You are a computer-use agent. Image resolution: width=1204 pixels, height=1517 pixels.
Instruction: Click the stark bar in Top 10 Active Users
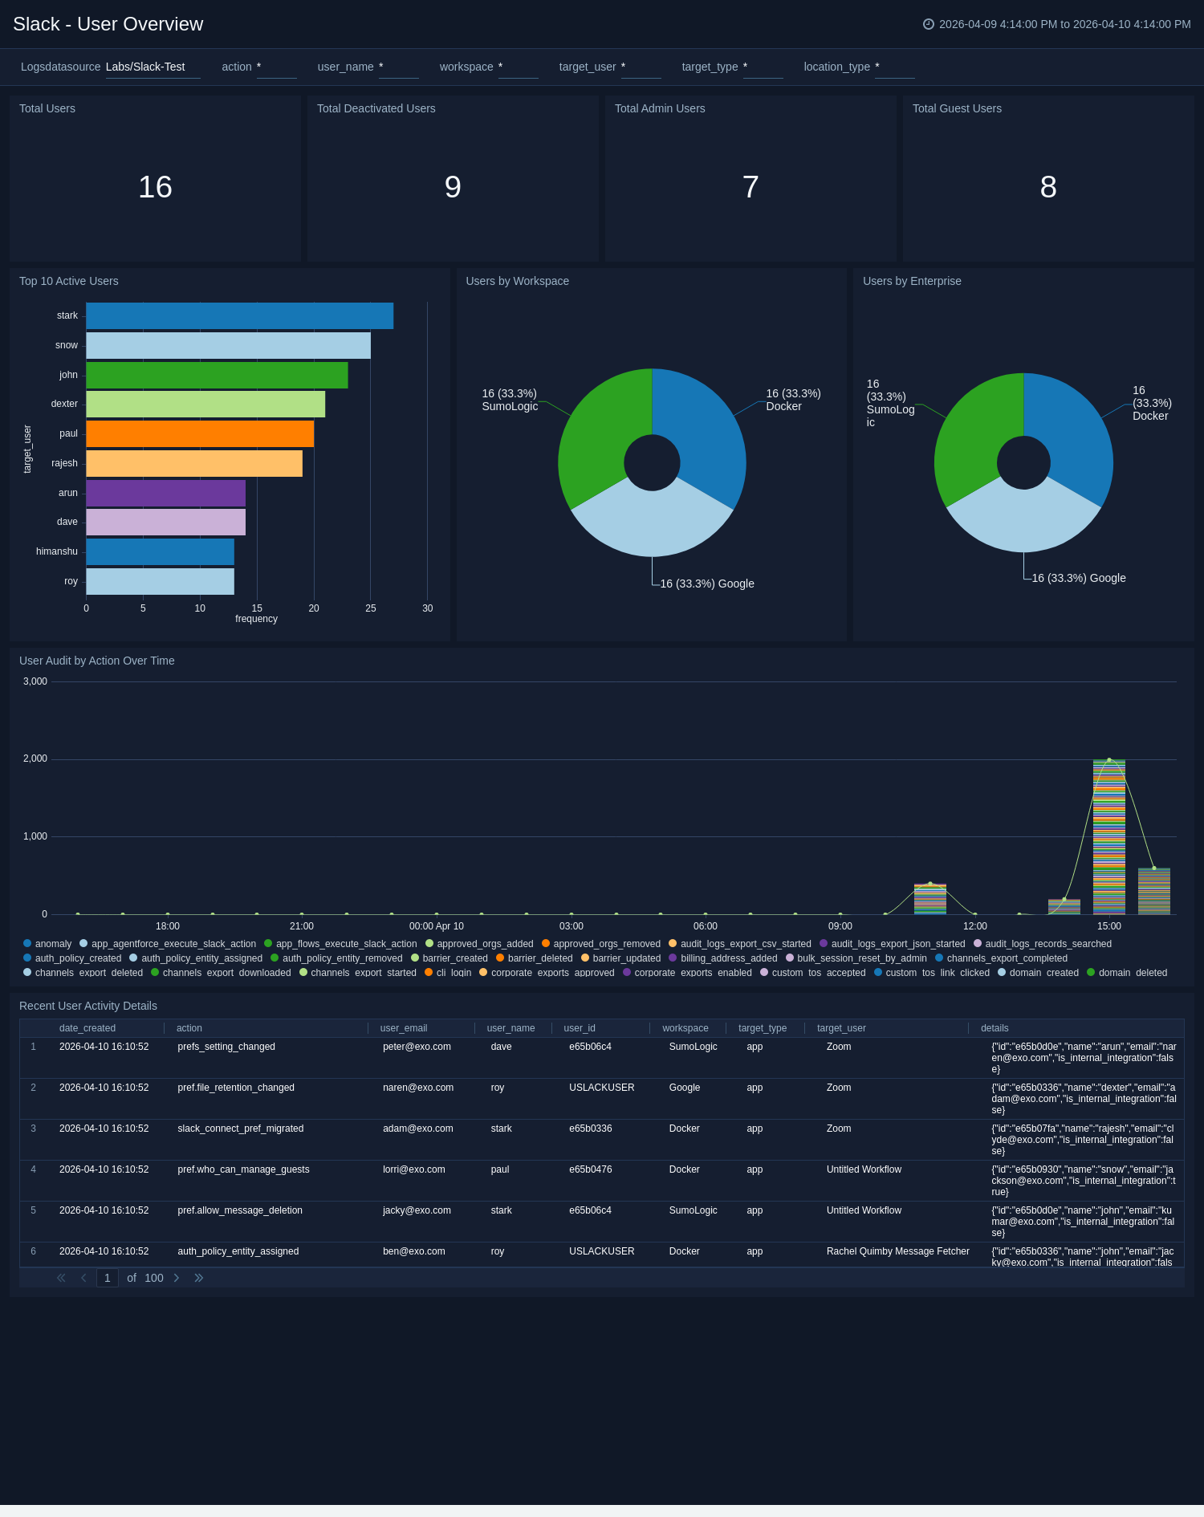pyautogui.click(x=239, y=316)
